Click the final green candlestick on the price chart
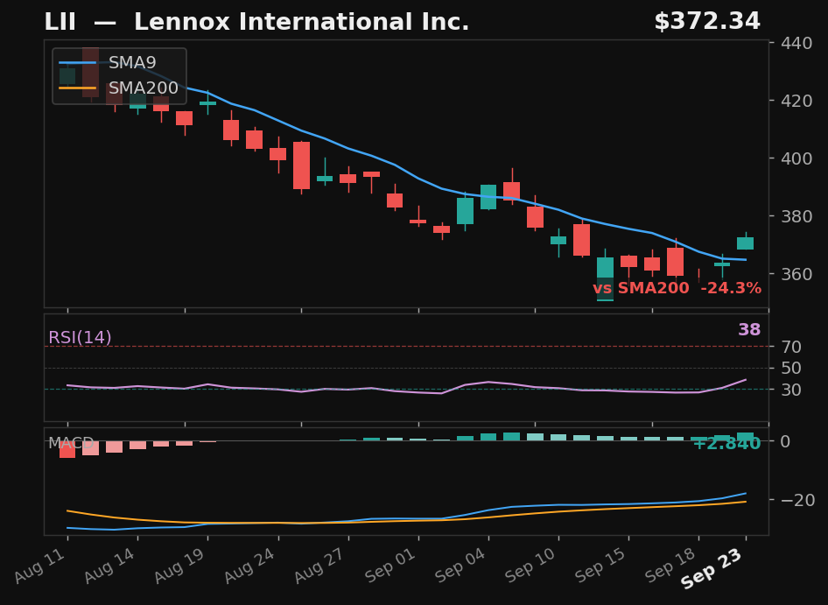 (x=746, y=243)
